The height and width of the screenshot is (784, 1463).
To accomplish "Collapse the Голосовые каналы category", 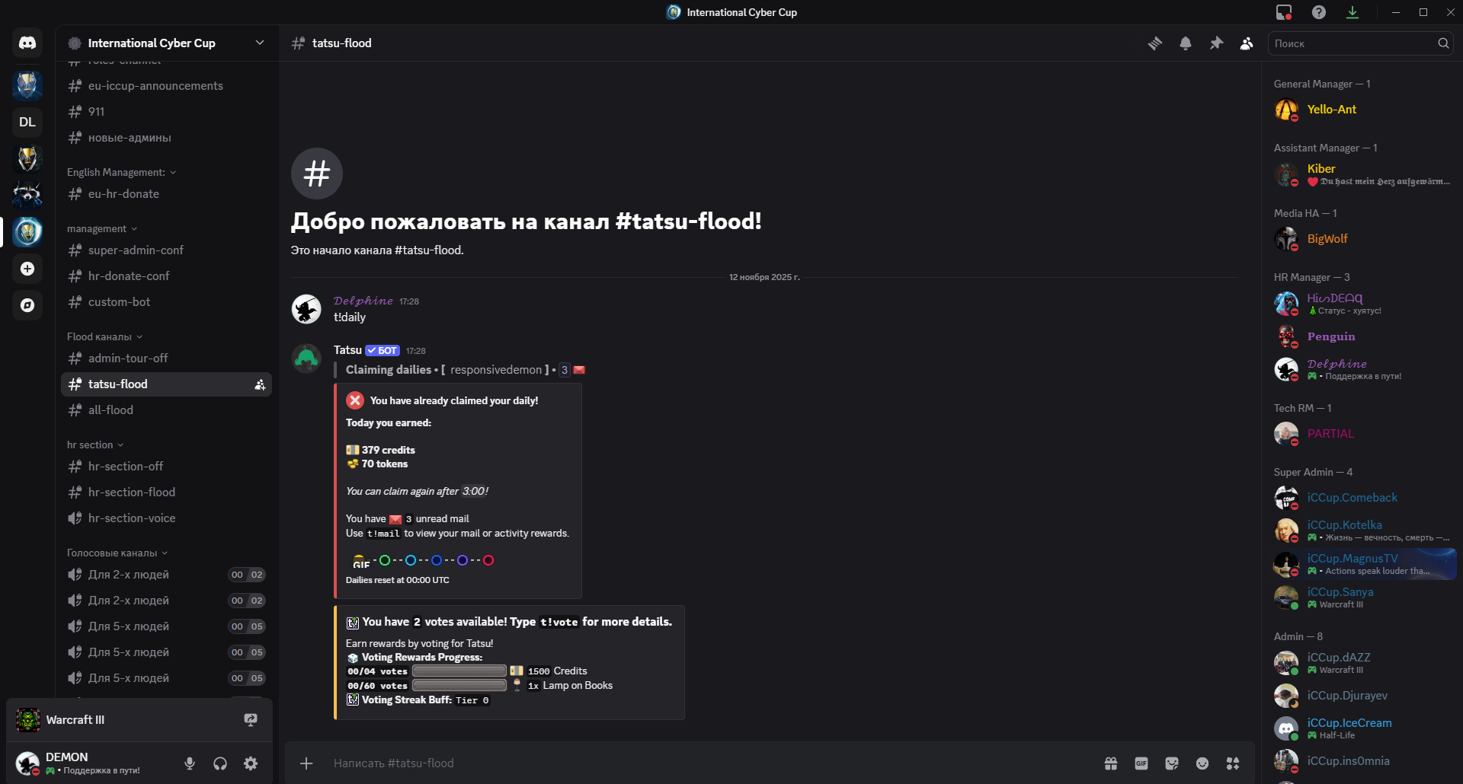I will pyautogui.click(x=117, y=553).
